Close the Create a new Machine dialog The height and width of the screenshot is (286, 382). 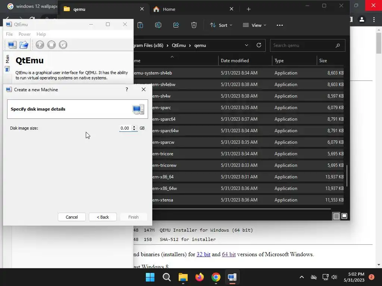[x=144, y=89]
